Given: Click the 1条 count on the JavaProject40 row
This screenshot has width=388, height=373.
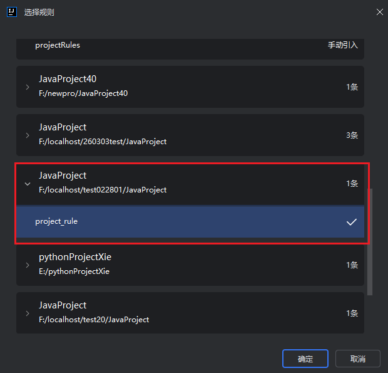Looking at the screenshot, I should [x=352, y=87].
